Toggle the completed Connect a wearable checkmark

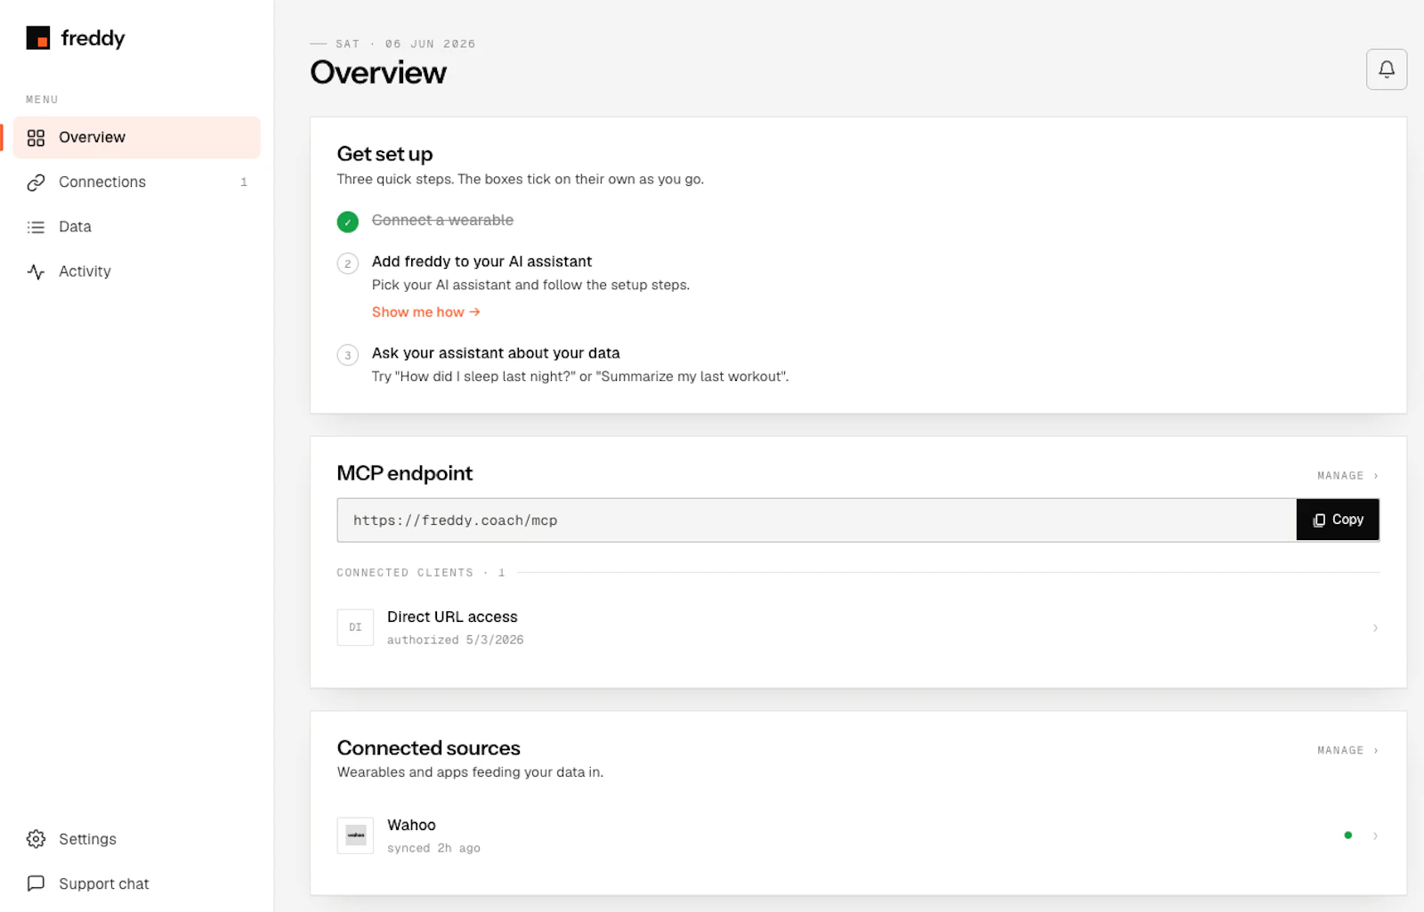pos(348,222)
